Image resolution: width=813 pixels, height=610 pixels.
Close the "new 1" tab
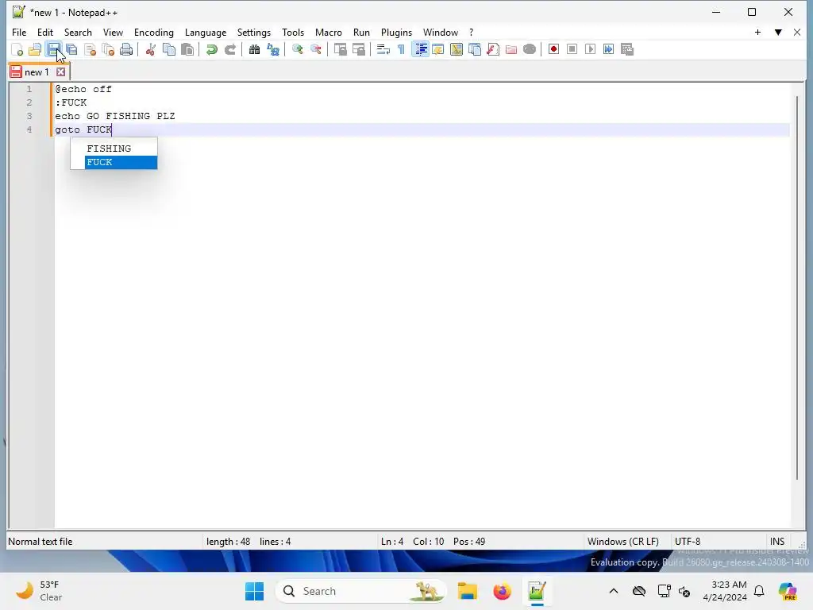pyautogui.click(x=60, y=72)
